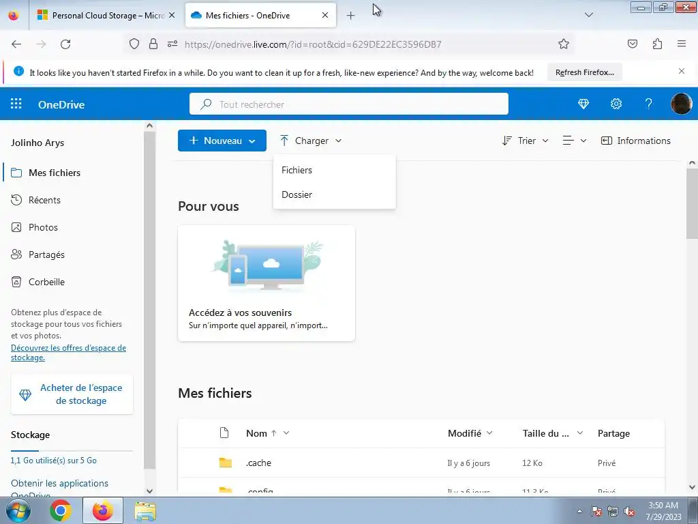Dismiss the Firefox refresh notification bar
This screenshot has height=524, width=698.
(x=682, y=71)
